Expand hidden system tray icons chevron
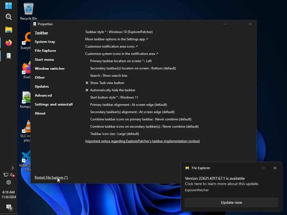 [x=12, y=168]
